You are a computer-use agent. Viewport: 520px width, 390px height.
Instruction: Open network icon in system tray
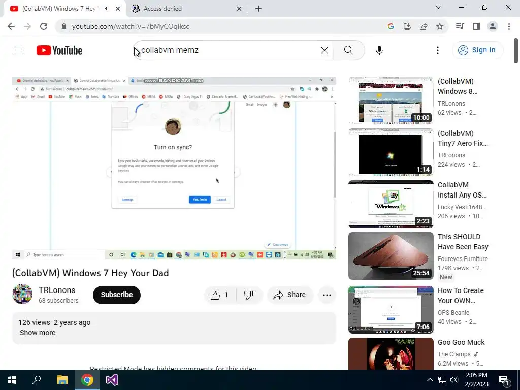point(442,380)
